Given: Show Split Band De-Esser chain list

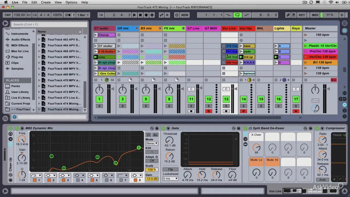Looking at the screenshot, I should 245,139.
